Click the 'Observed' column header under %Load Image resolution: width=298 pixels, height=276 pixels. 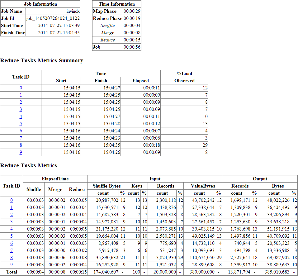184,81
